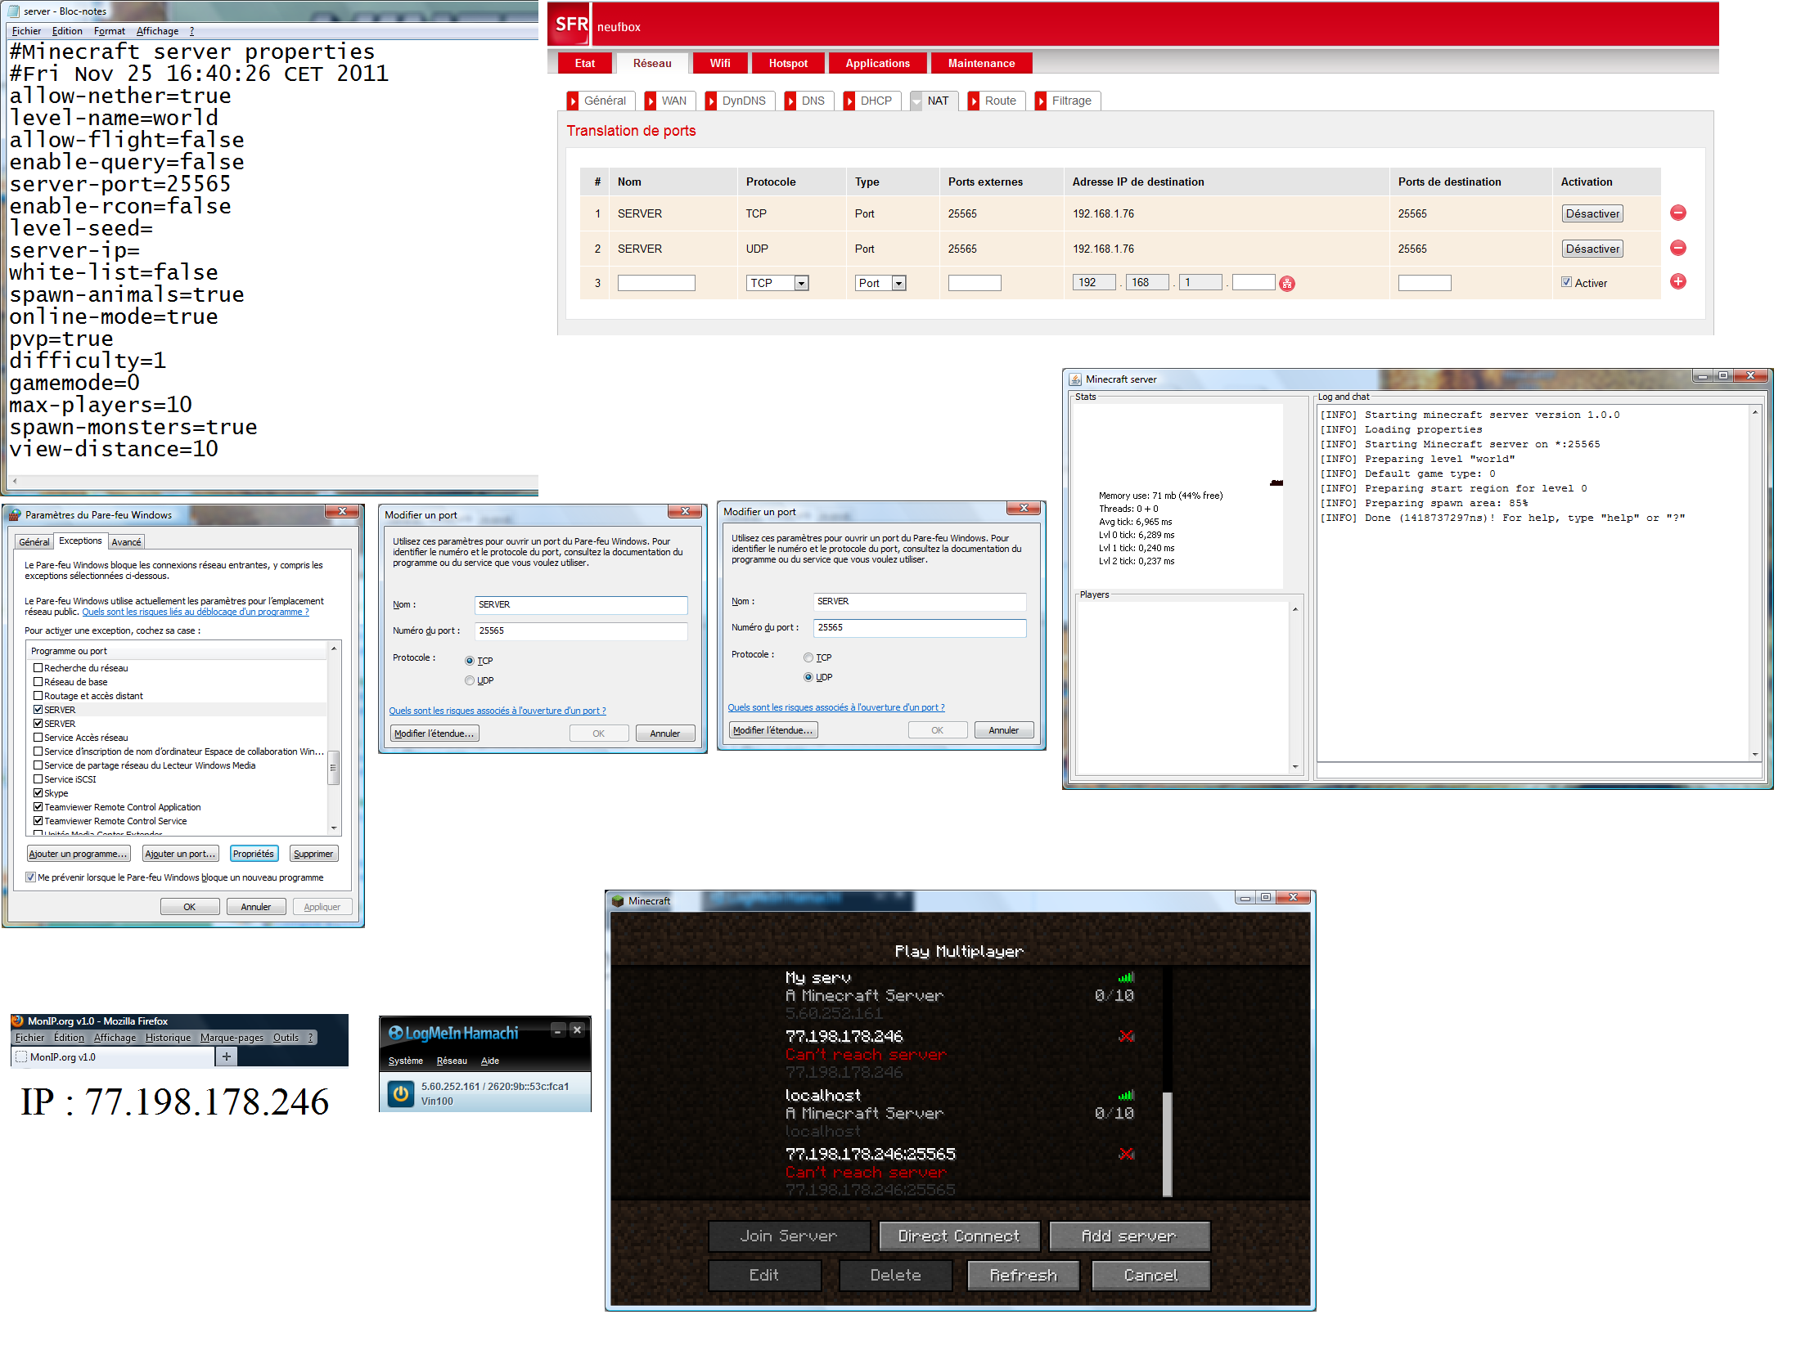Image resolution: width=1810 pixels, height=1346 pixels.
Task: Open the Hotspot tab
Action: 788,63
